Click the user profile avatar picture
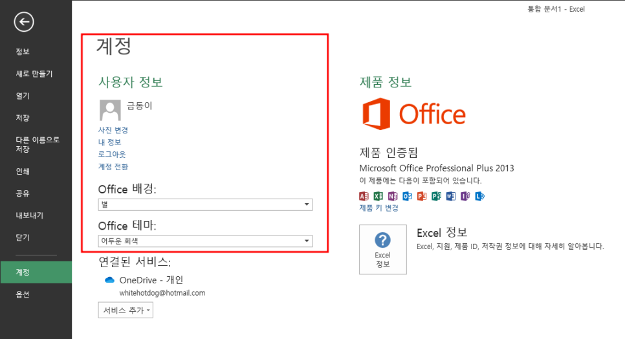This screenshot has height=339, width=625. pos(110,110)
